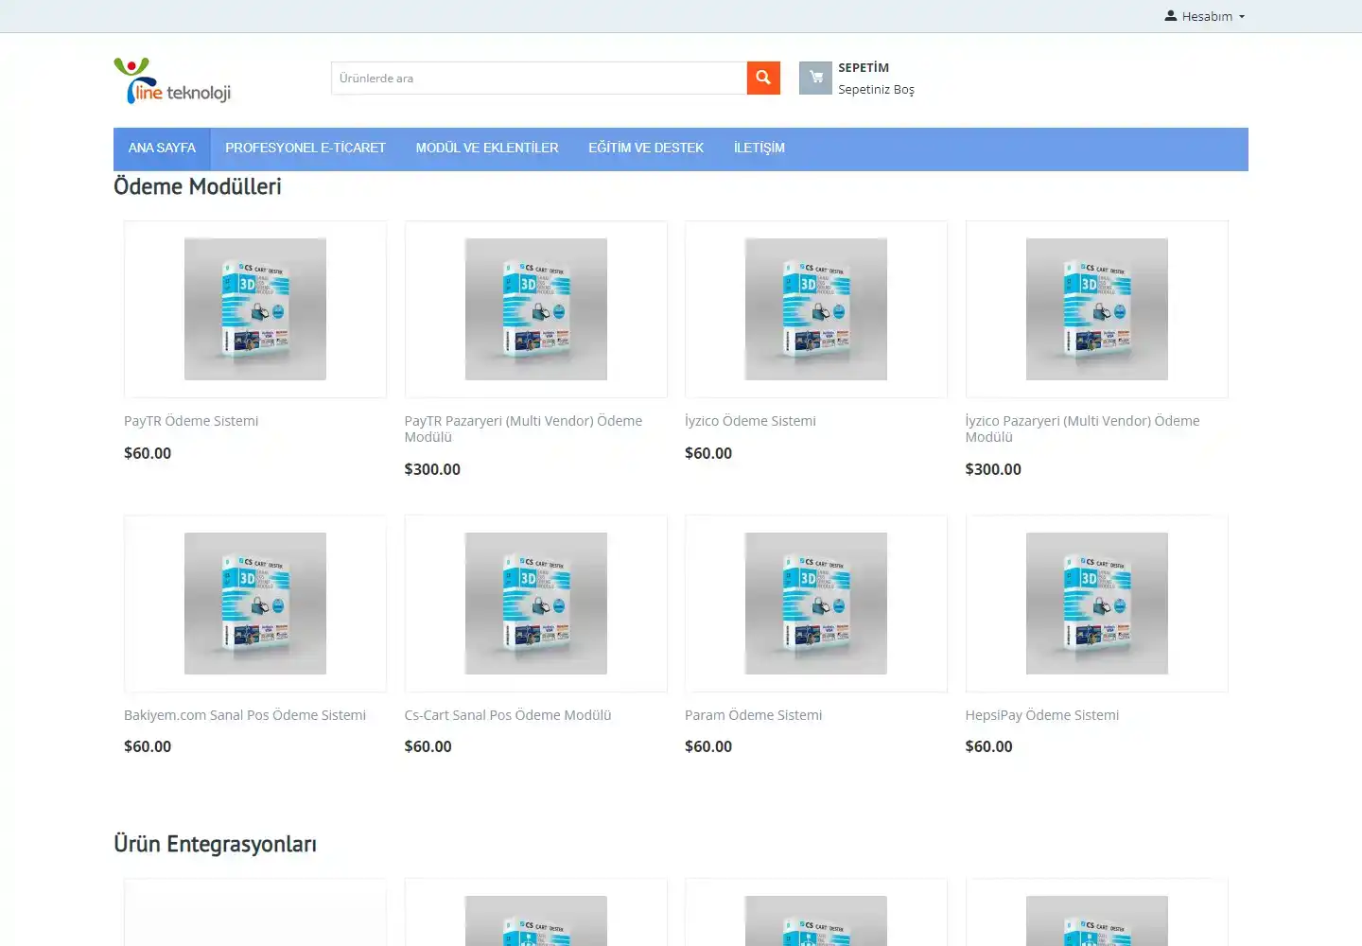Open the SEPETİM cart dropdown
The width and height of the screenshot is (1362, 946).
coord(864,67)
